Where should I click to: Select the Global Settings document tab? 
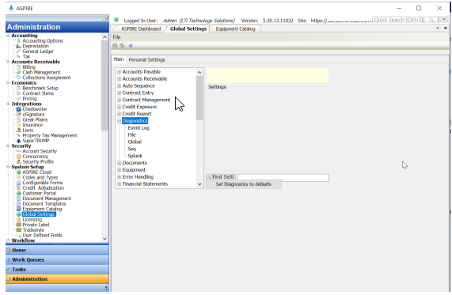188,28
